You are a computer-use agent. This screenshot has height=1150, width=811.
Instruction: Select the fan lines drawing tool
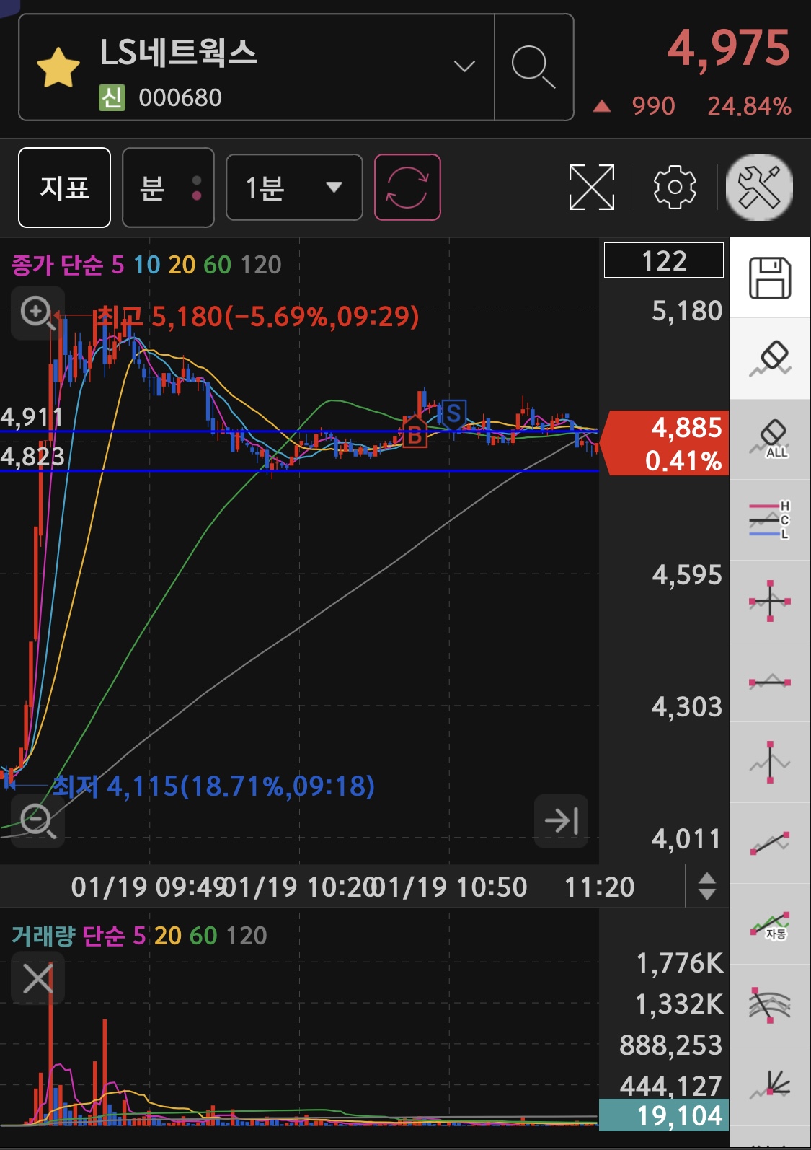770,1086
